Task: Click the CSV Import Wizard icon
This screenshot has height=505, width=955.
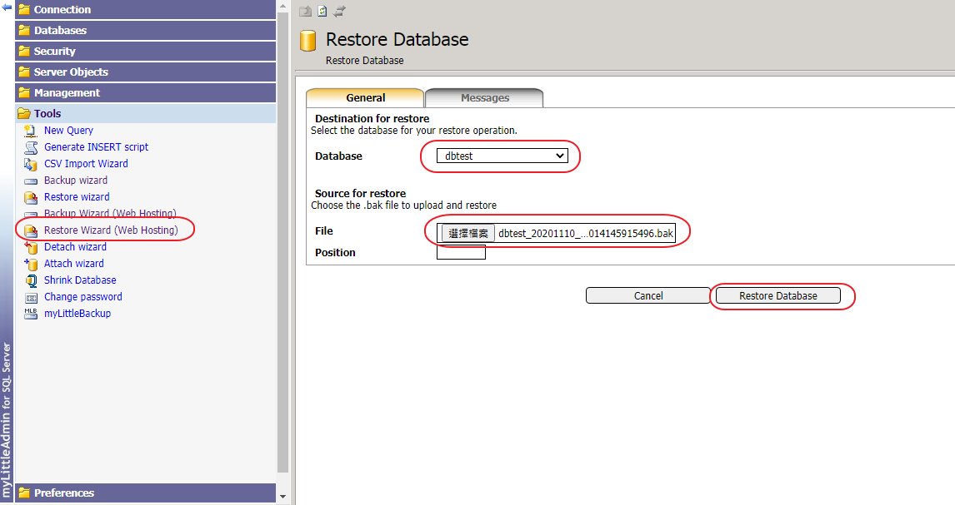Action: (x=31, y=164)
